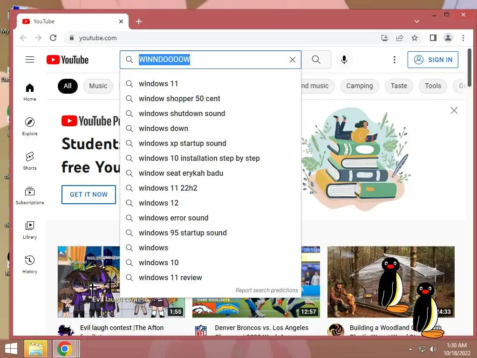Open the volume control in system tray

433,349
